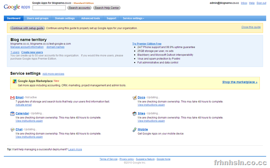View instructions again under Docs

[x=151, y=105]
